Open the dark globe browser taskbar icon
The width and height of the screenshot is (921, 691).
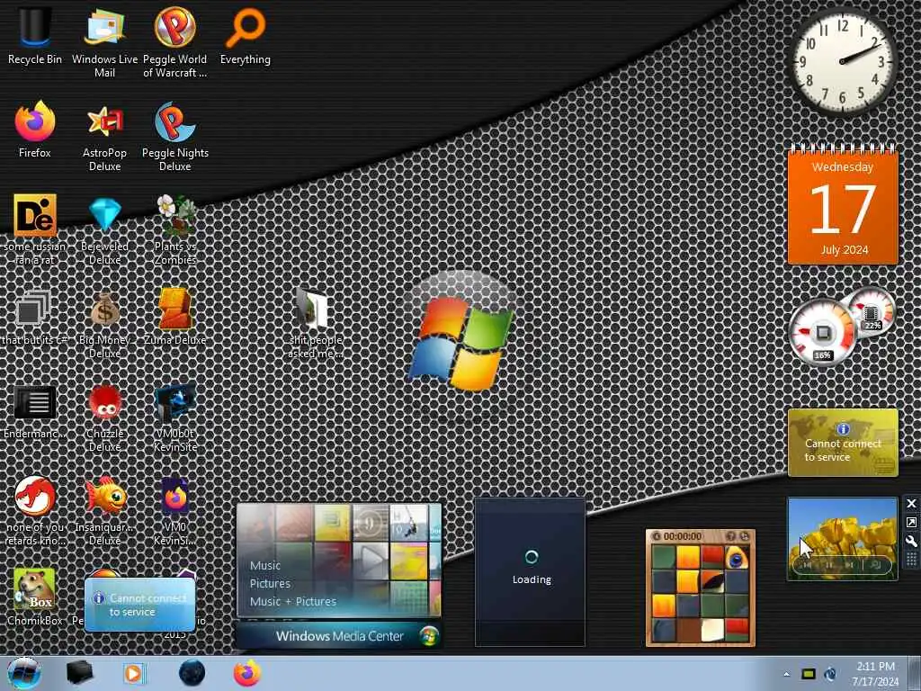192,673
